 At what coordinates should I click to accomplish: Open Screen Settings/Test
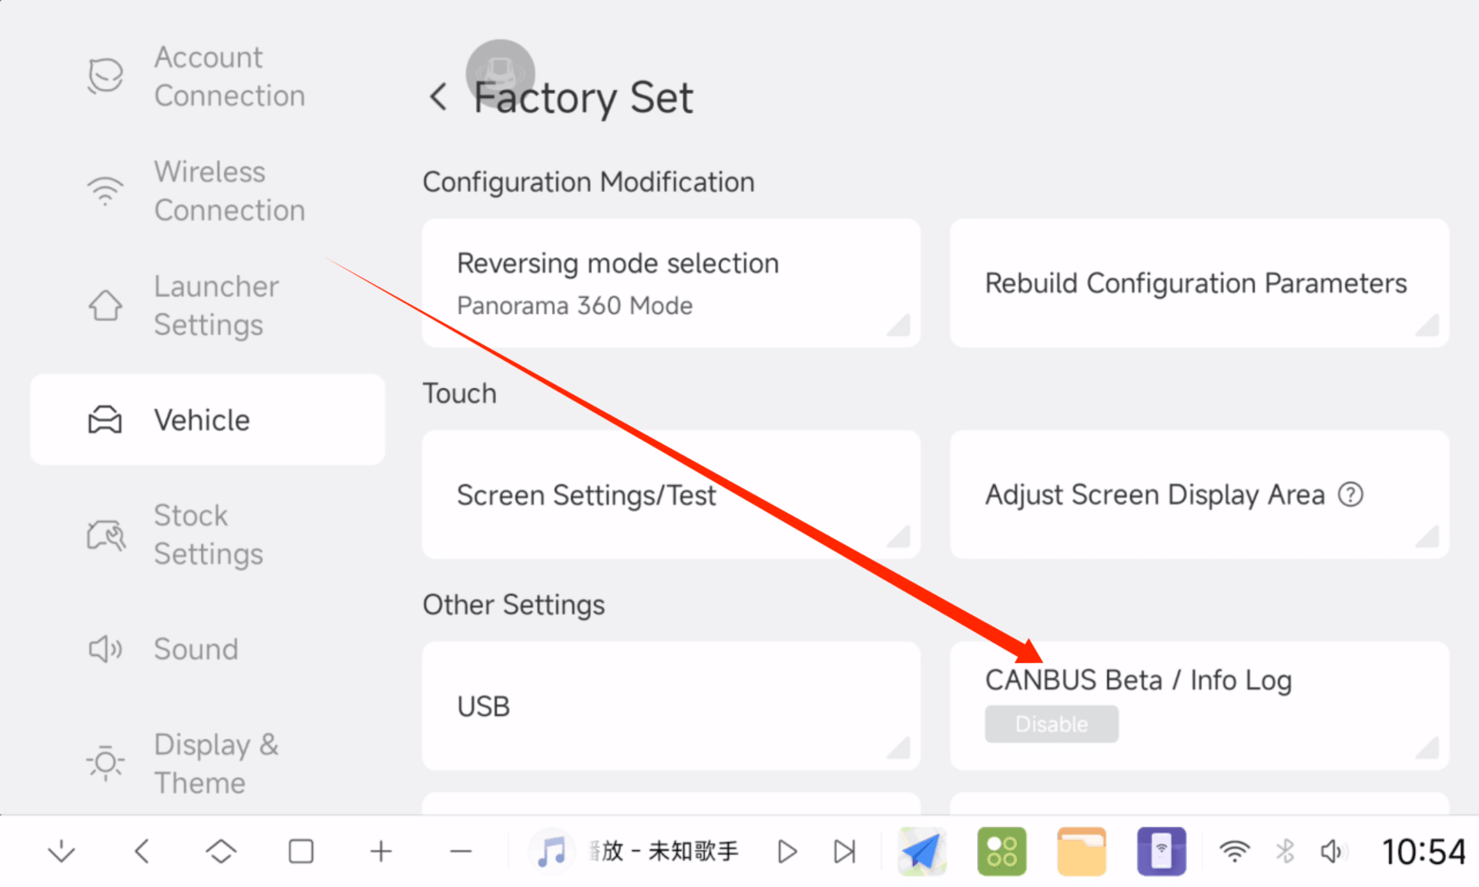click(x=670, y=494)
